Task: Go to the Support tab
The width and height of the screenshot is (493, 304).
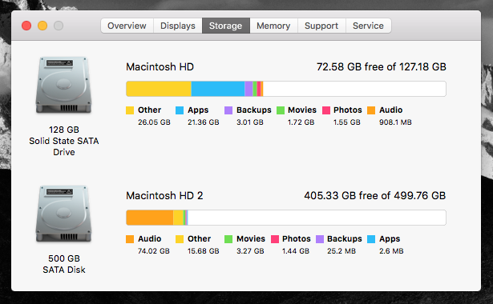Action: coord(321,26)
